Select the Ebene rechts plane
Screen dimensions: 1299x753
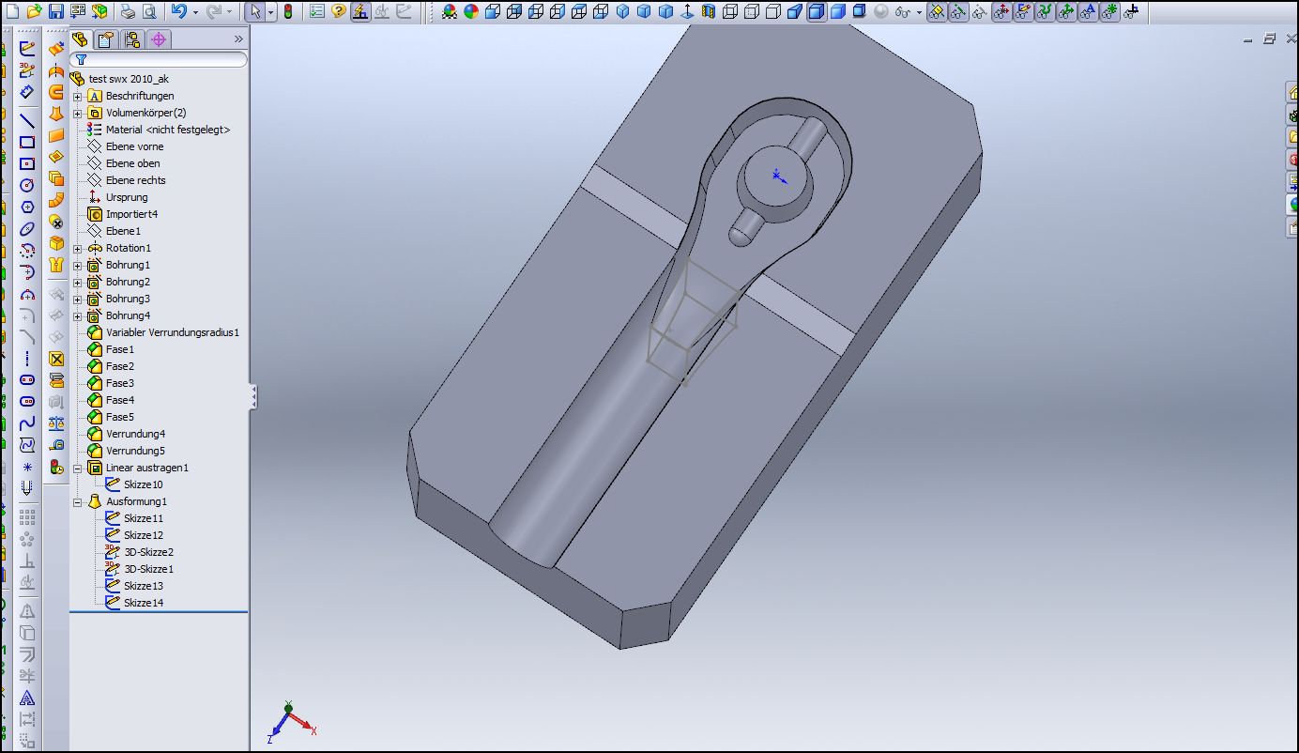(135, 180)
